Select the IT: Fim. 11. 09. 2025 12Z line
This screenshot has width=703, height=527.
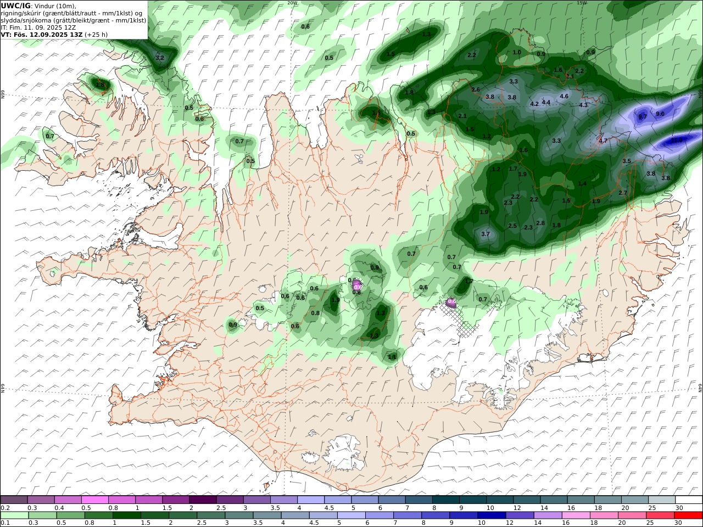coord(38,27)
